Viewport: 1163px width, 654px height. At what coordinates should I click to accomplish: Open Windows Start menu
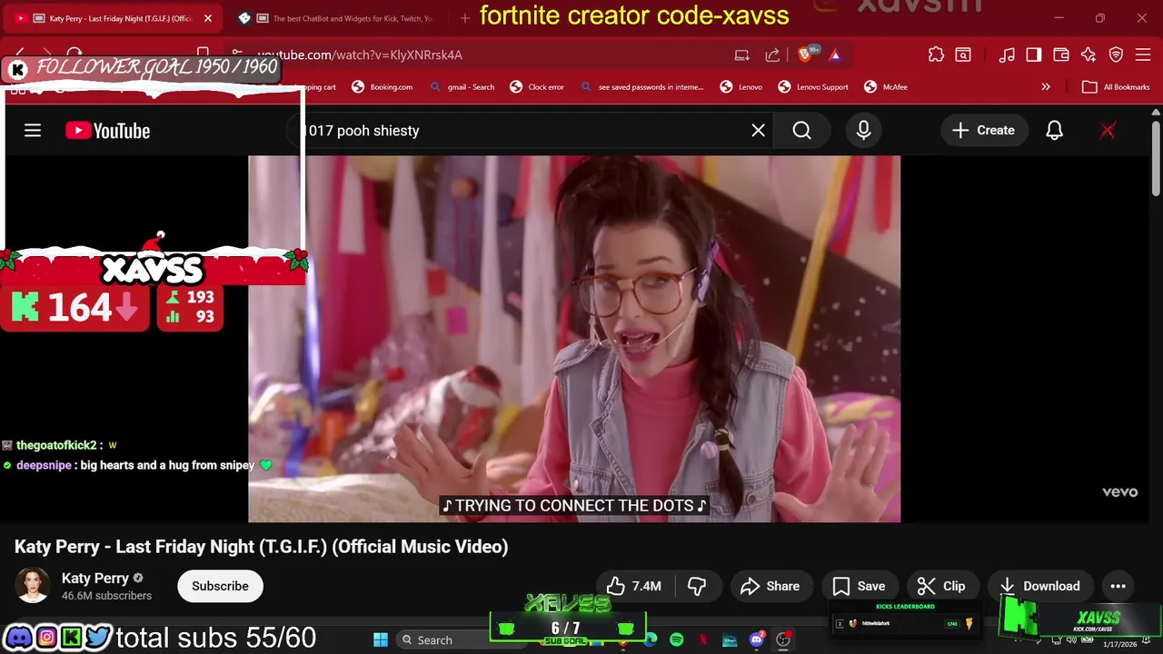(x=381, y=640)
